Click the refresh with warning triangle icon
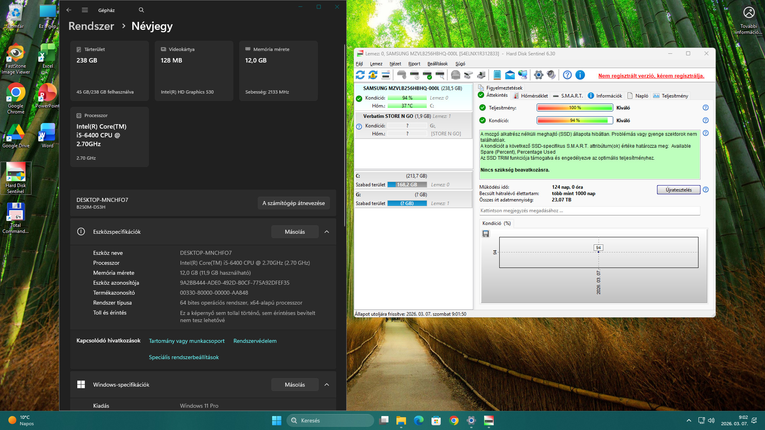This screenshot has width=765, height=430. [373, 75]
